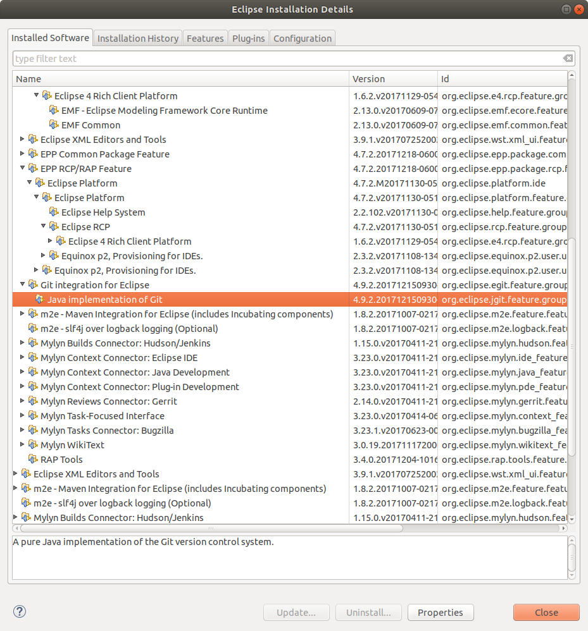Select the 'Mylyn WikiText' row label

73,444
